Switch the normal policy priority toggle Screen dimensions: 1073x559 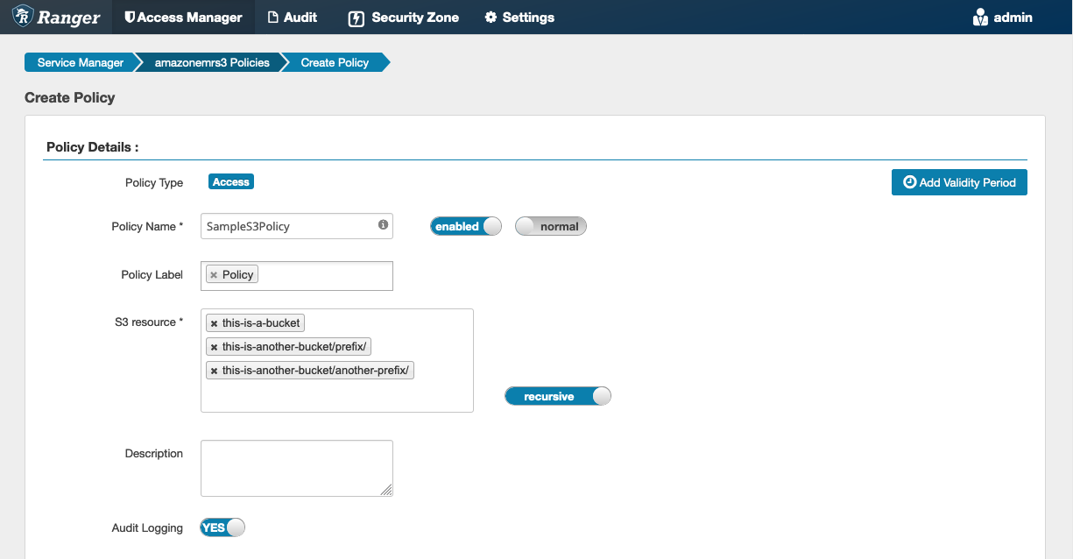550,225
